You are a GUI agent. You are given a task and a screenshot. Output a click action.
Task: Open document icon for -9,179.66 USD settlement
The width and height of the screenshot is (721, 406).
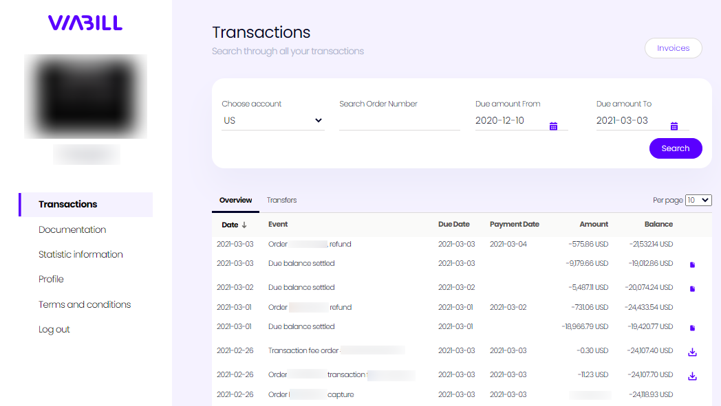coord(693,264)
